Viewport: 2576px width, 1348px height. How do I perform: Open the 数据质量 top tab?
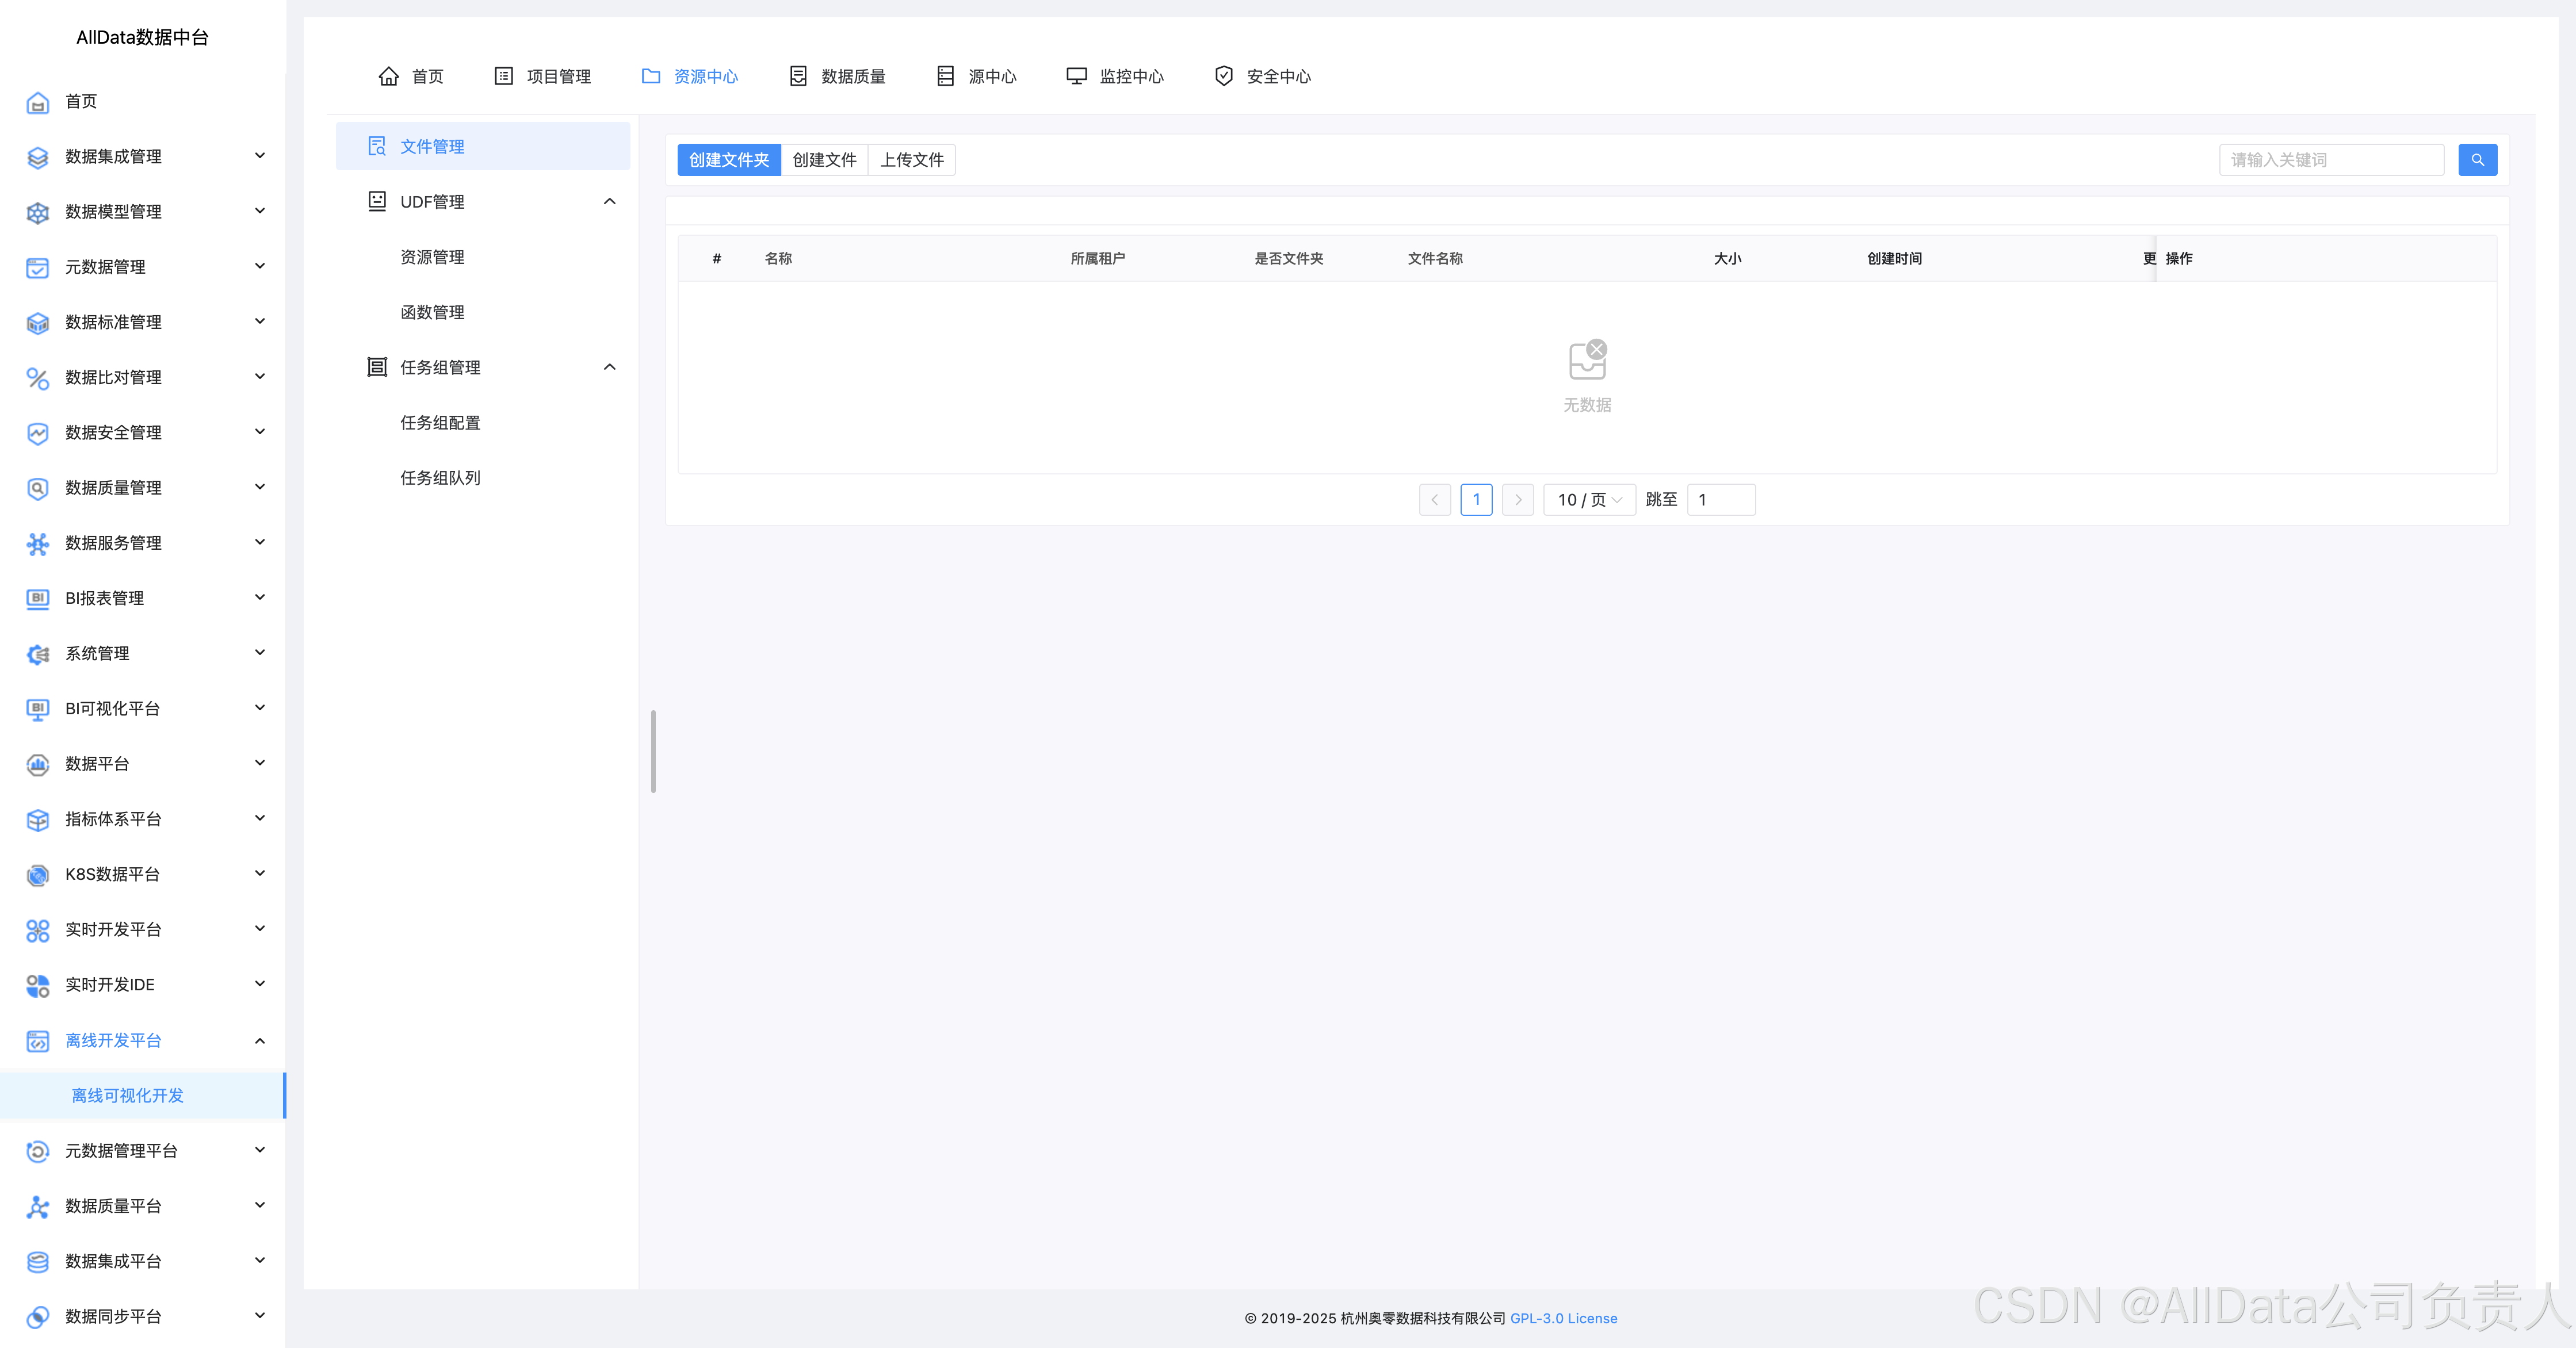click(x=837, y=77)
